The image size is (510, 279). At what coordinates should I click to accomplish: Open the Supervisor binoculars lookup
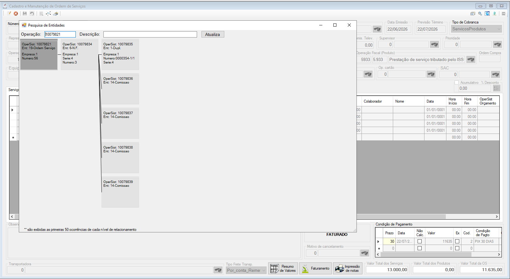(435, 44)
